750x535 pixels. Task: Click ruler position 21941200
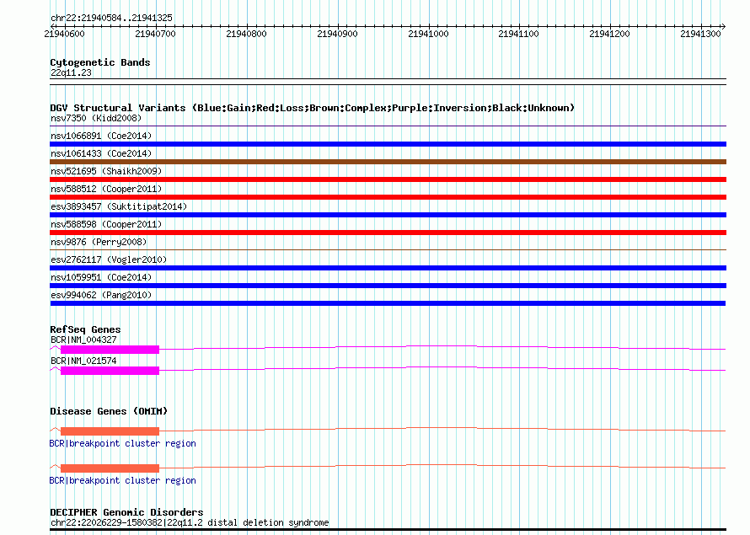(609, 34)
